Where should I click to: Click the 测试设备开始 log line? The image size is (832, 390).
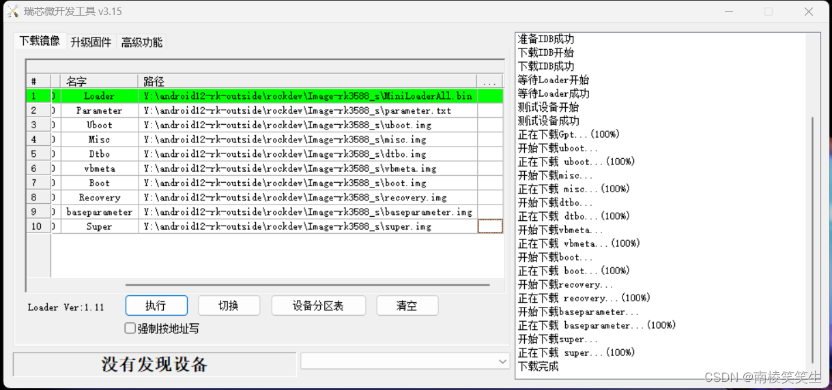549,107
